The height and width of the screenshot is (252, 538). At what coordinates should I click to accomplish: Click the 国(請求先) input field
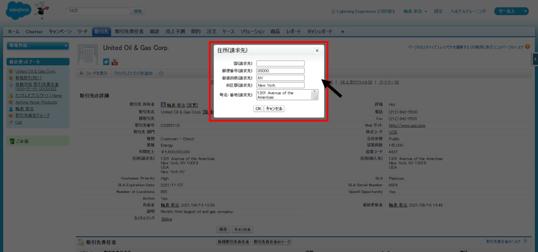(x=280, y=63)
